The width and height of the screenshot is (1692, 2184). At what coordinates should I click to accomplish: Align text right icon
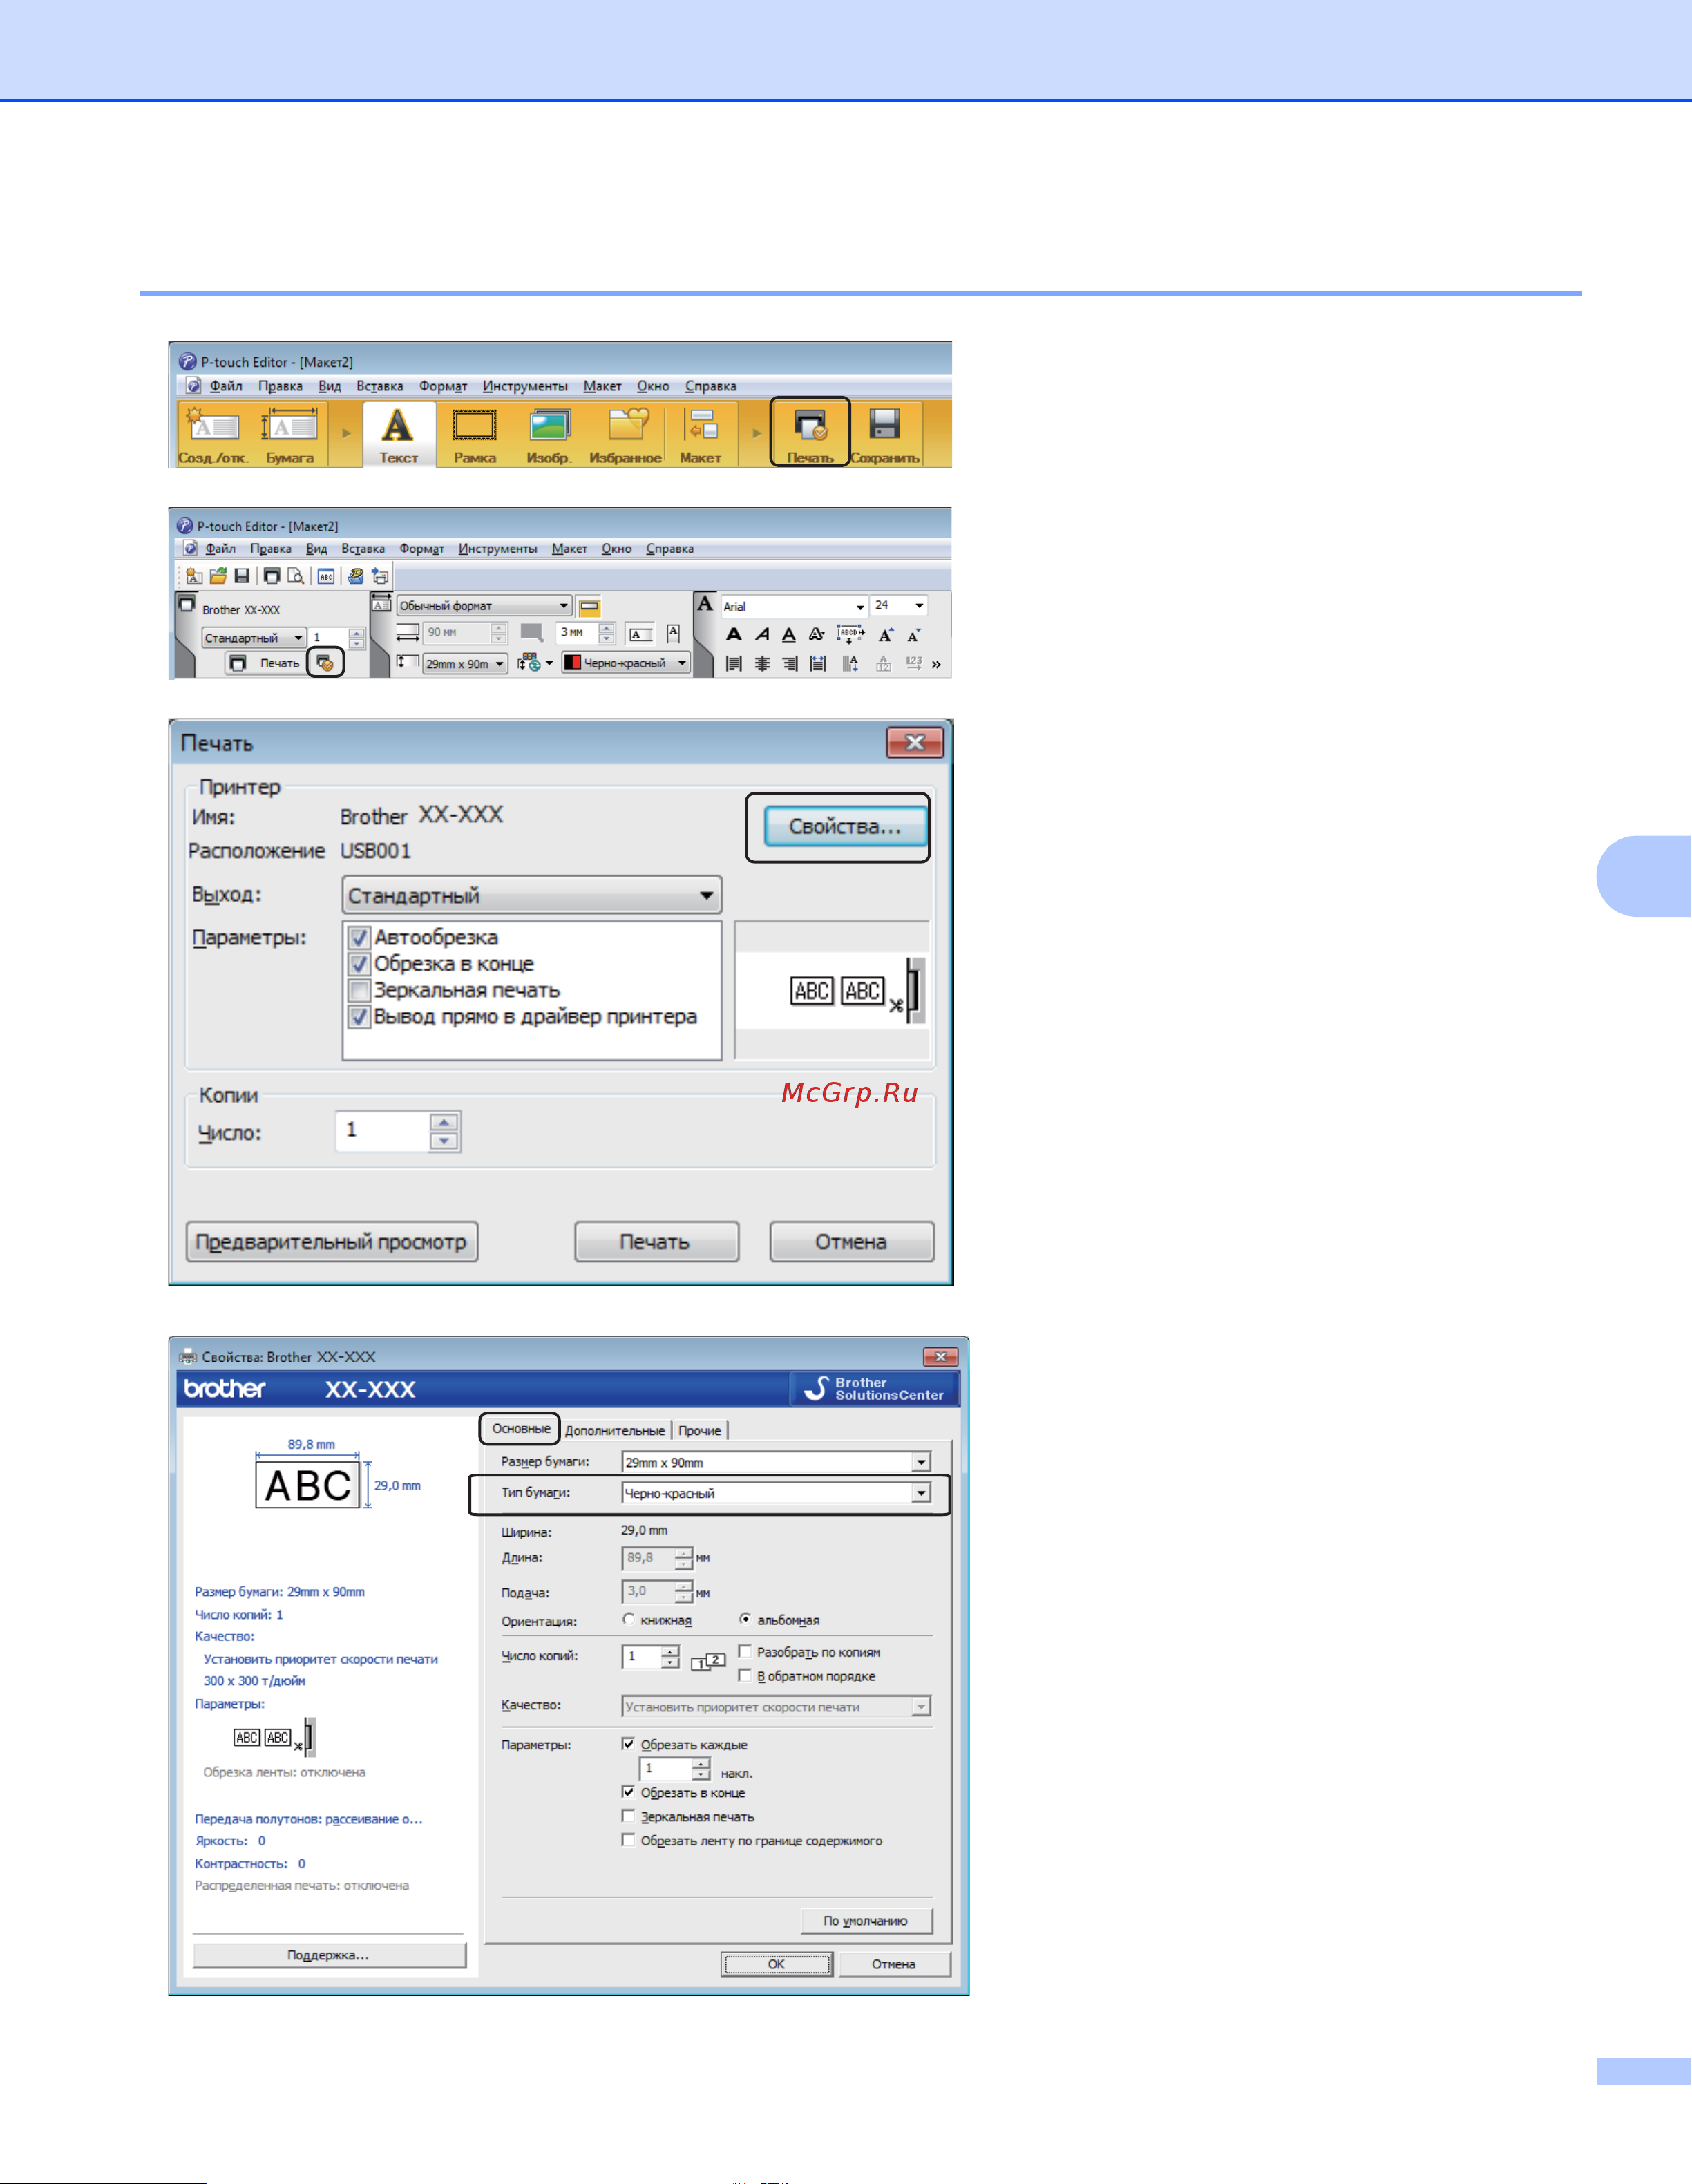790,663
